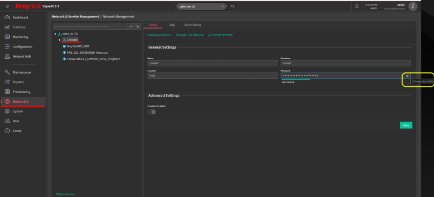Click Delete This Network
Image resolution: width=434 pixels, height=197 pixels.
tap(190, 35)
